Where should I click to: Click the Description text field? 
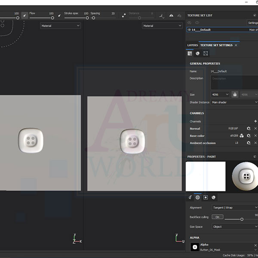pyautogui.click(x=233, y=82)
